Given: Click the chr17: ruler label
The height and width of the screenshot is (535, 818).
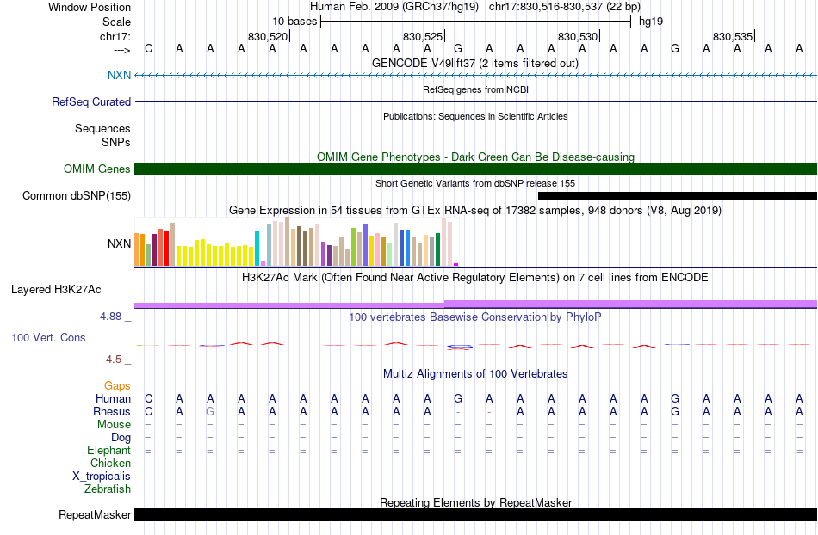Looking at the screenshot, I should (x=115, y=36).
